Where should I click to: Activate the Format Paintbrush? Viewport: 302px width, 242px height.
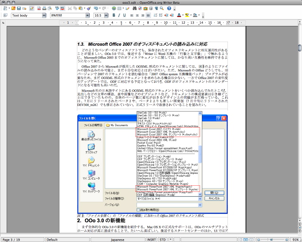89,9
